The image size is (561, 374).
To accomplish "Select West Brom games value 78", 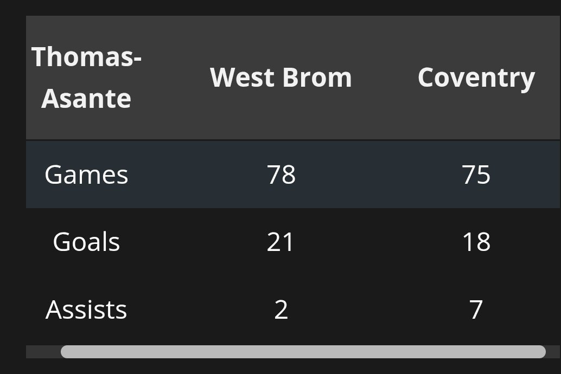I will (281, 175).
